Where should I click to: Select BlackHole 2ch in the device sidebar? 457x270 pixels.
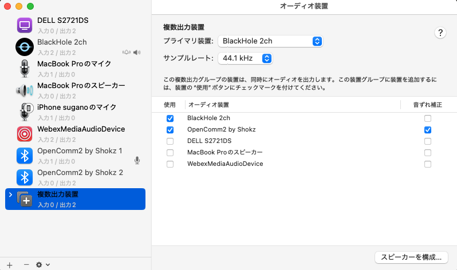tap(75, 47)
